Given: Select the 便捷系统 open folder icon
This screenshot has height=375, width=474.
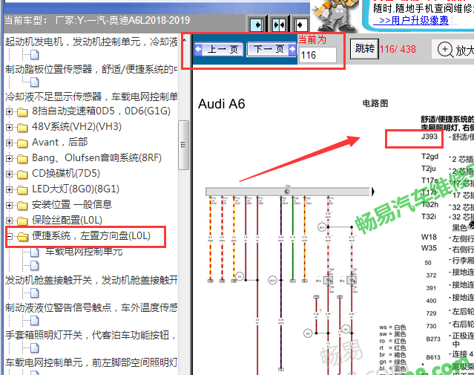Looking at the screenshot, I should click(x=23, y=237).
